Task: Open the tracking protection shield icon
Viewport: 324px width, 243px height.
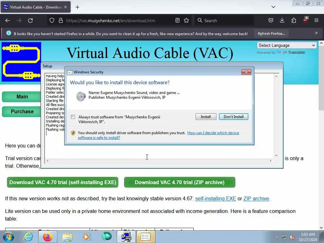Action: tap(52, 21)
